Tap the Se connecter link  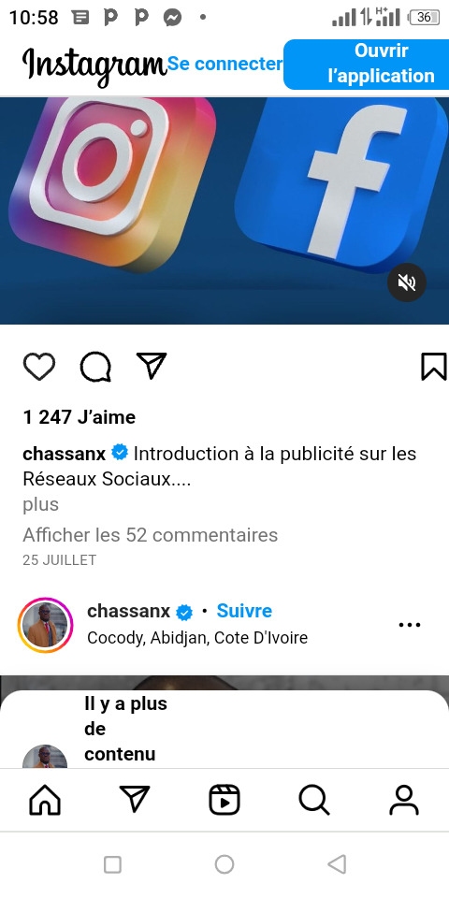point(225,64)
